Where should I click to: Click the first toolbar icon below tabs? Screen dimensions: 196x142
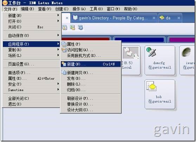pos(65,27)
